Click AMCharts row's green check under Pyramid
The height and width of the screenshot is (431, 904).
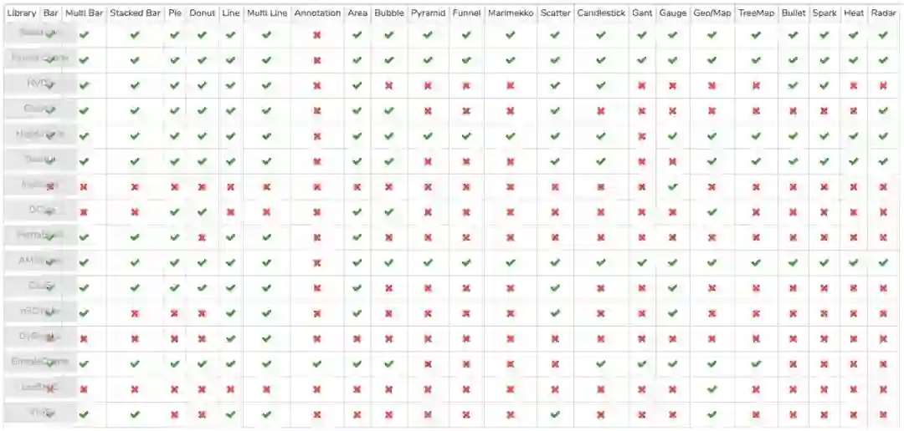428,262
